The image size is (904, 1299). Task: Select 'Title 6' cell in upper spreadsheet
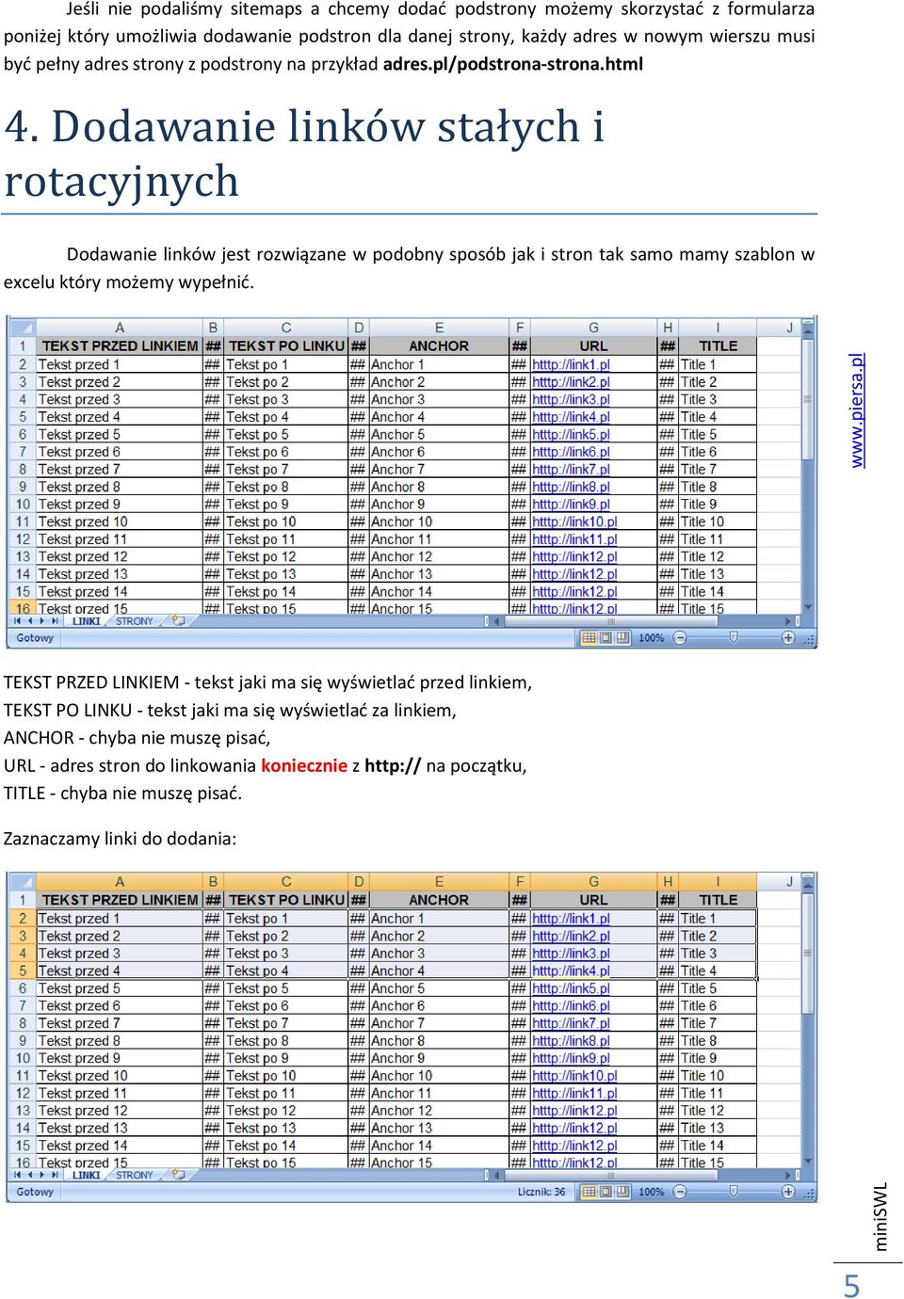718,452
